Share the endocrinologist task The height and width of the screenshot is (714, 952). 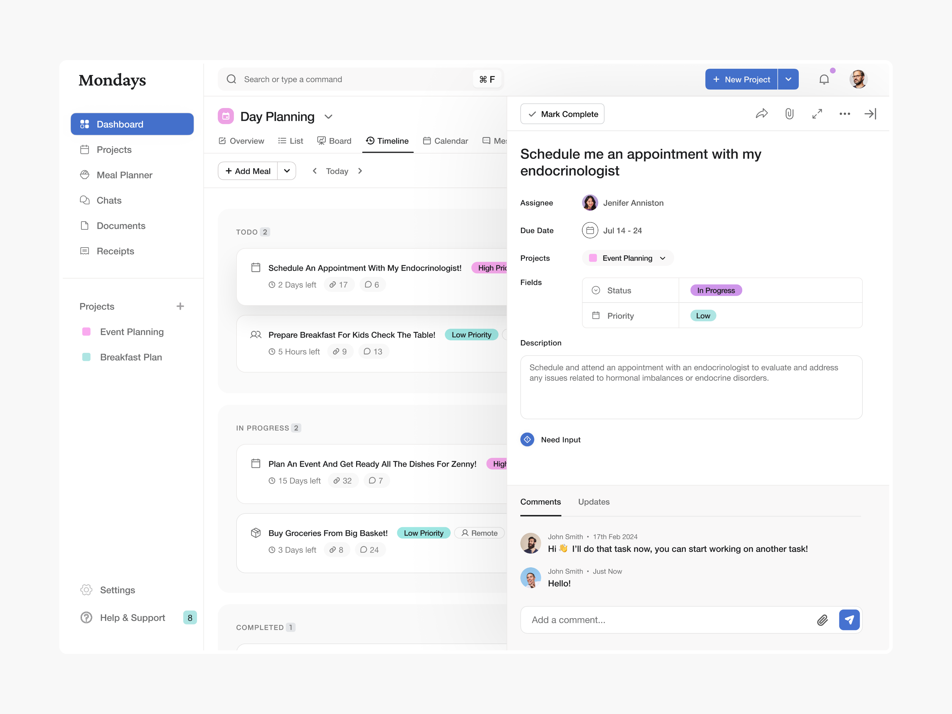pyautogui.click(x=762, y=114)
